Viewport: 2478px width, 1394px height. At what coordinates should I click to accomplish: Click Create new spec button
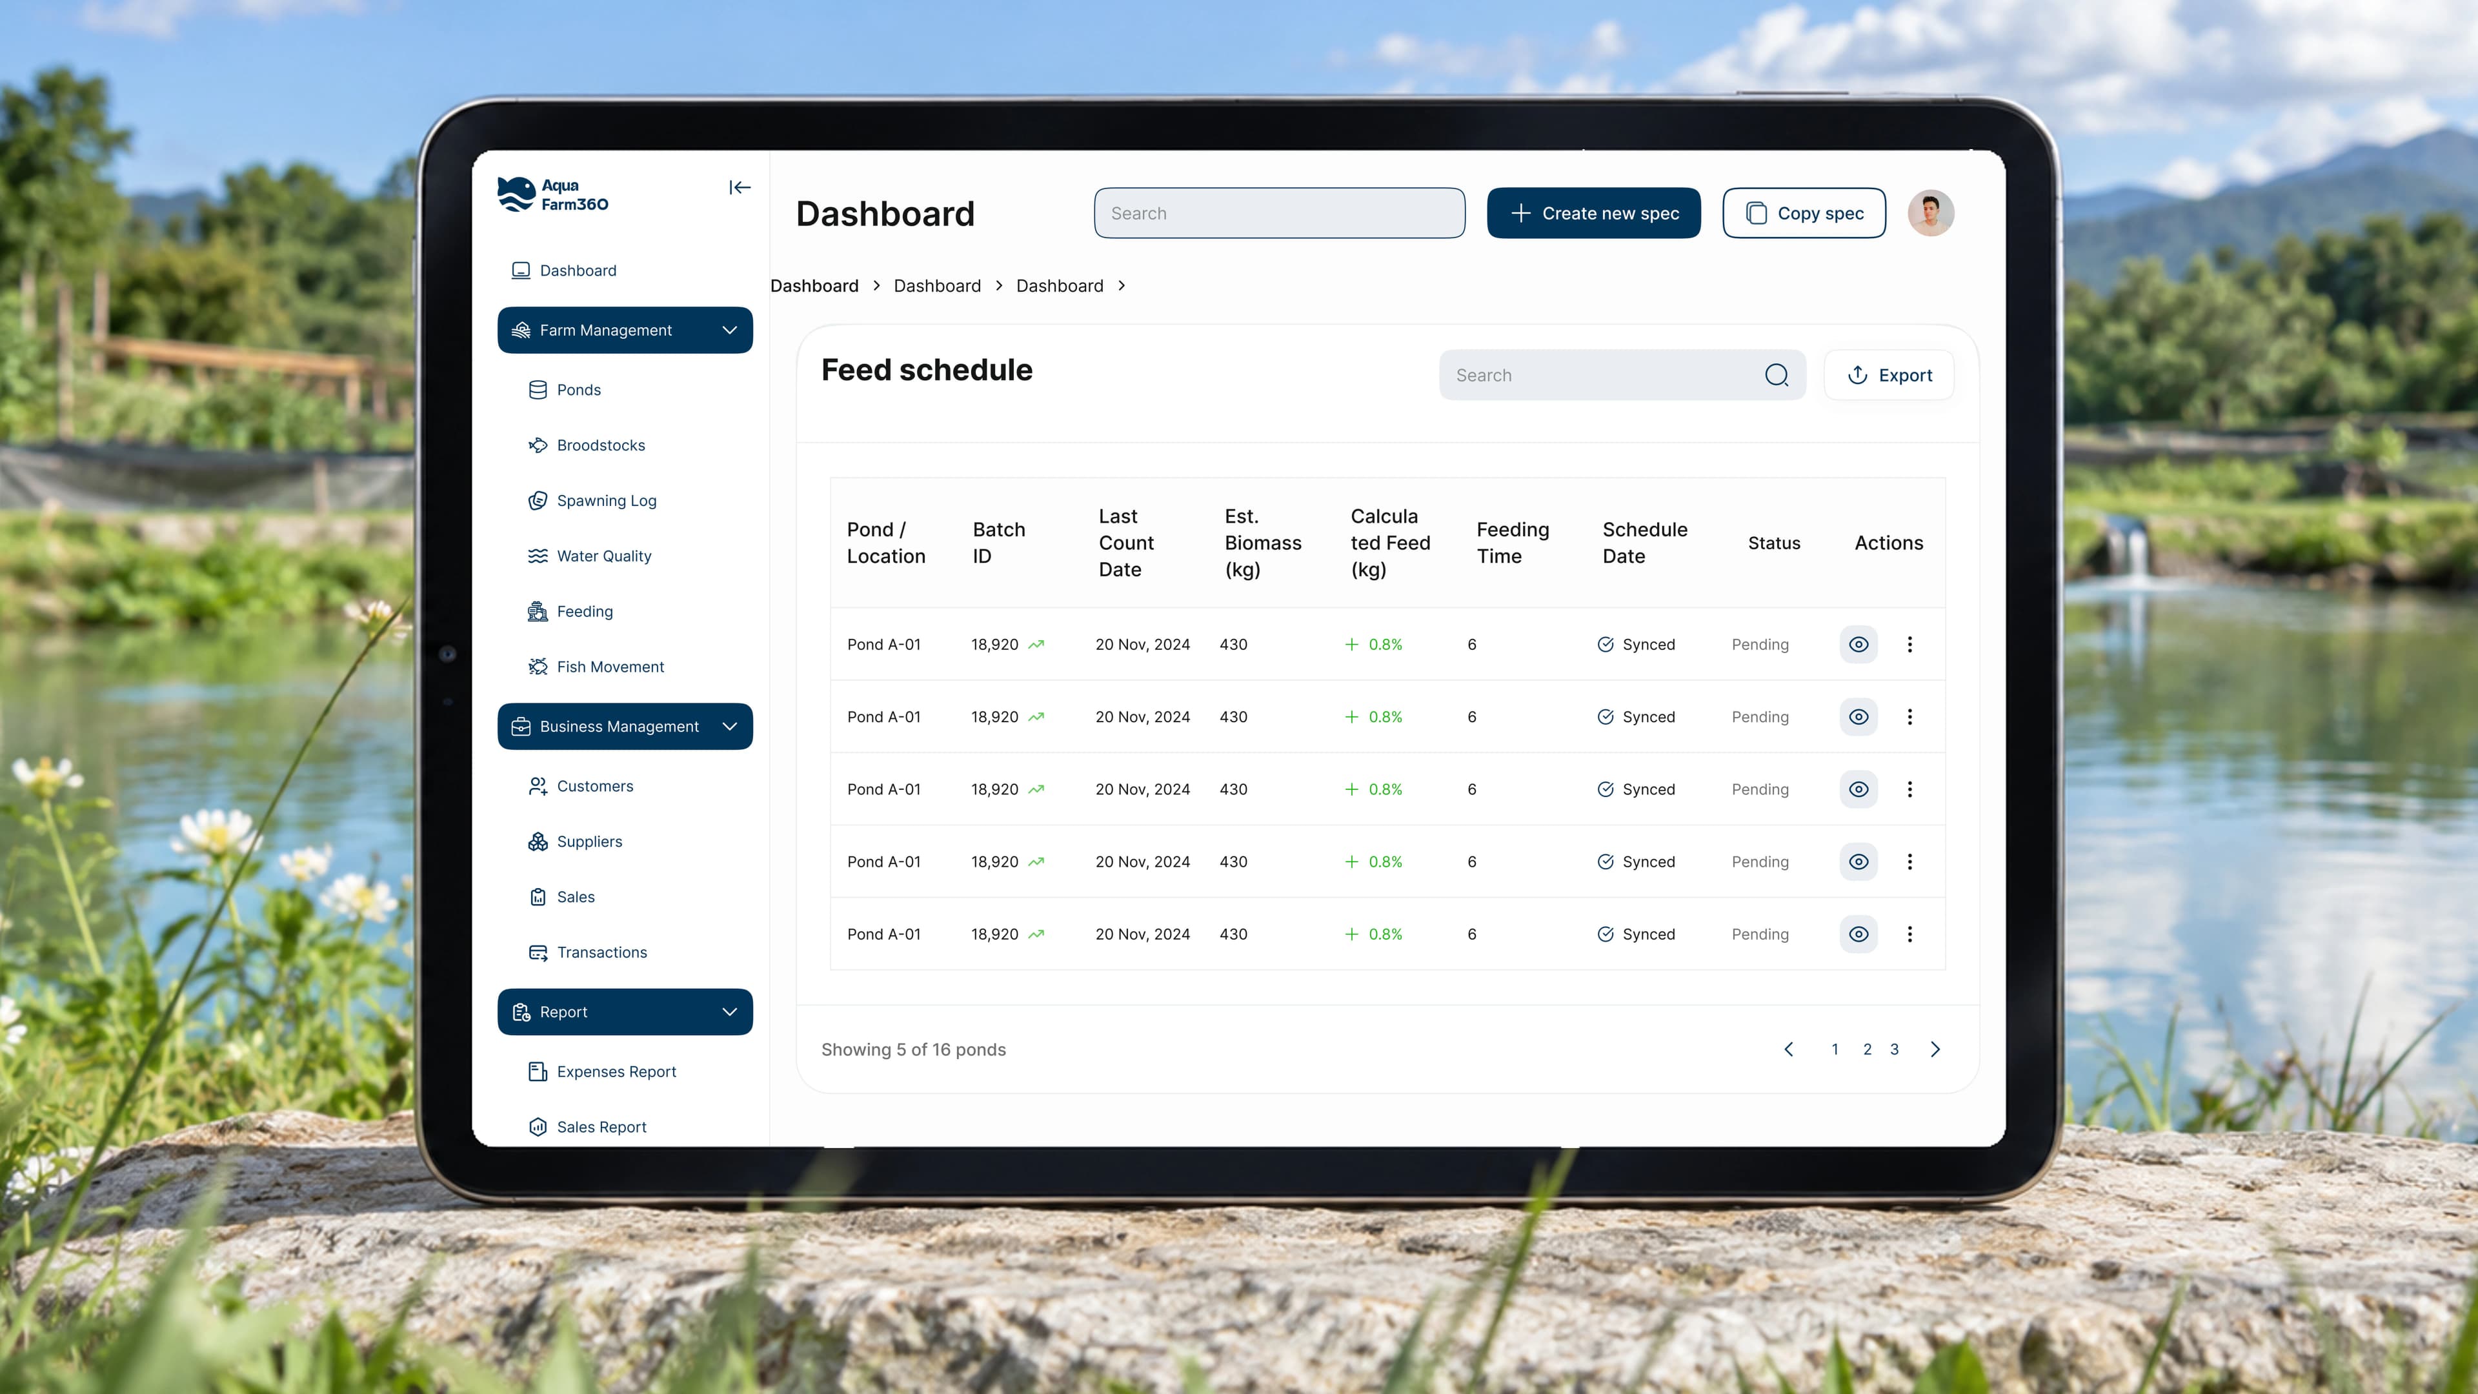pyautogui.click(x=1594, y=212)
